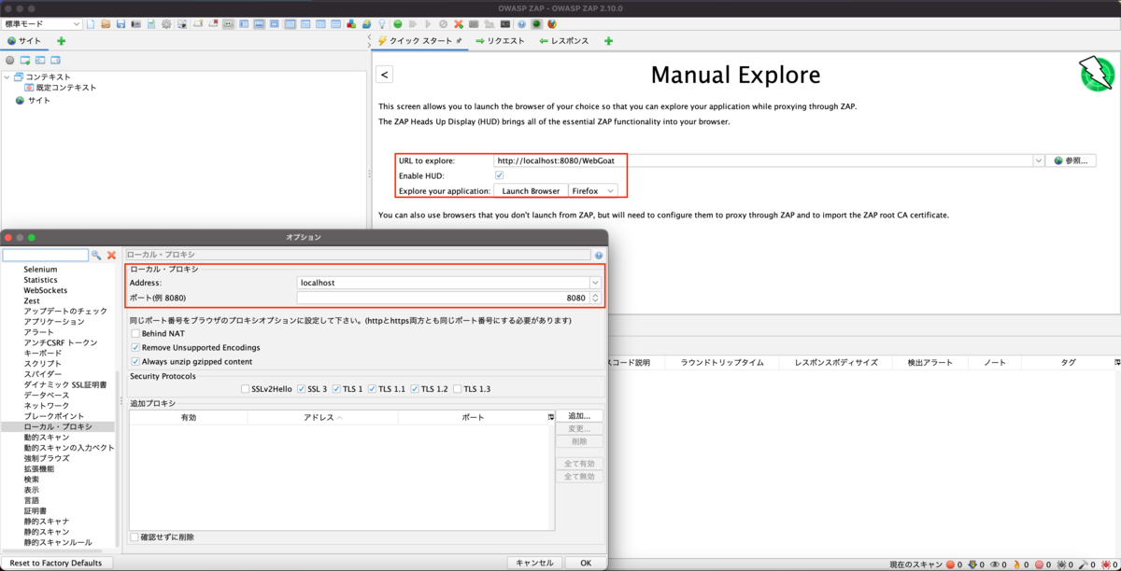Select ローカル・プロキシ in options list
Image resolution: width=1121 pixels, height=571 pixels.
(58, 426)
